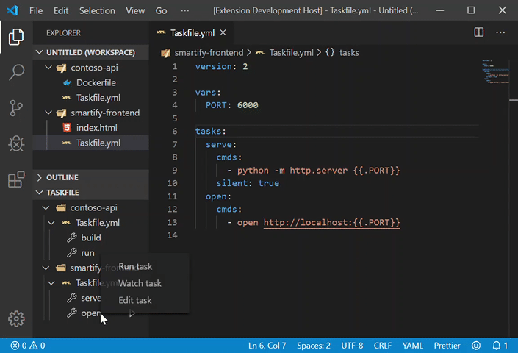Click the folder icon in smartify-frontend breadcrumb

tap(165, 52)
